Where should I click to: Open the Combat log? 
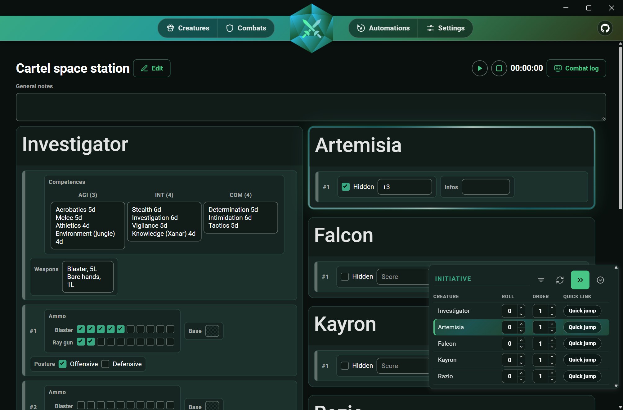coord(576,68)
